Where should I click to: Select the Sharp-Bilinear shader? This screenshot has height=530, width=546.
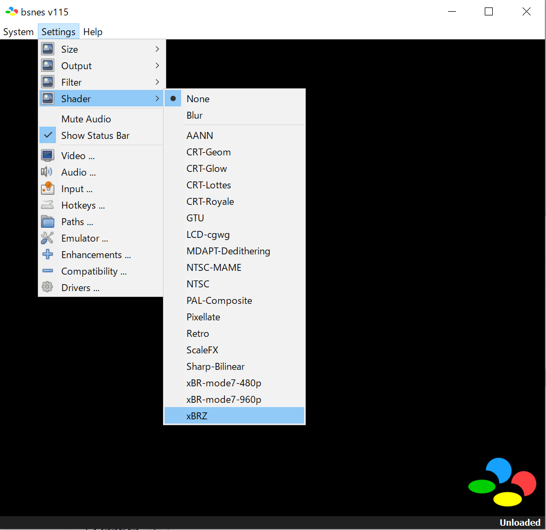tap(234, 367)
